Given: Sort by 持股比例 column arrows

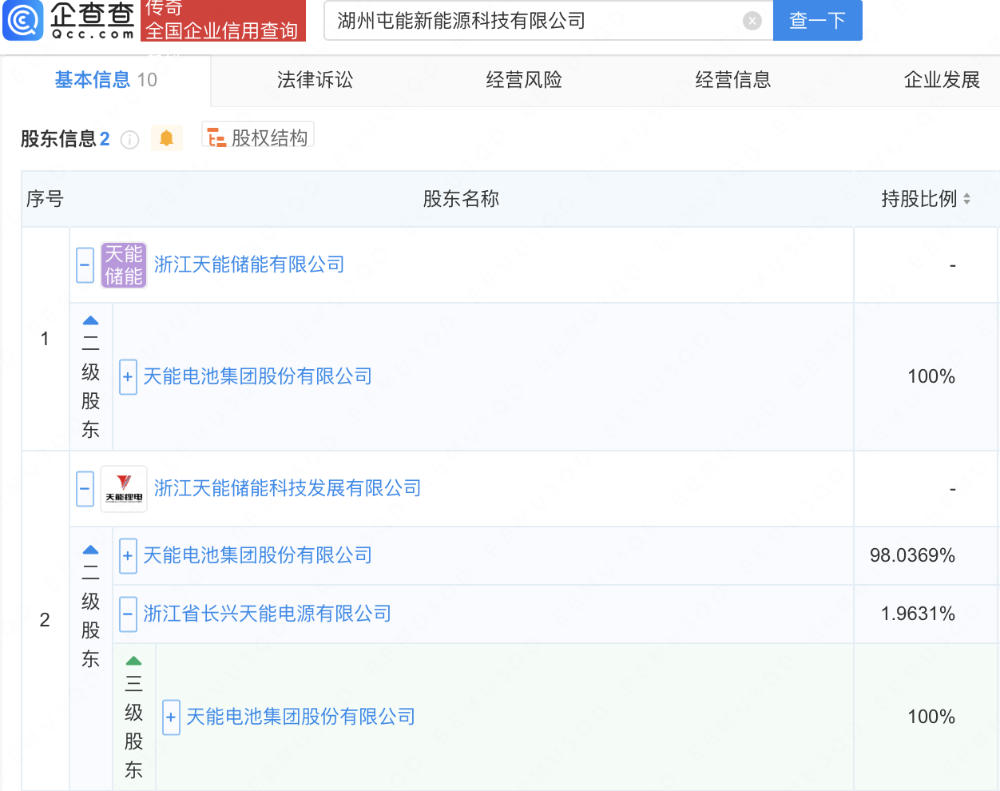Looking at the screenshot, I should [x=966, y=199].
